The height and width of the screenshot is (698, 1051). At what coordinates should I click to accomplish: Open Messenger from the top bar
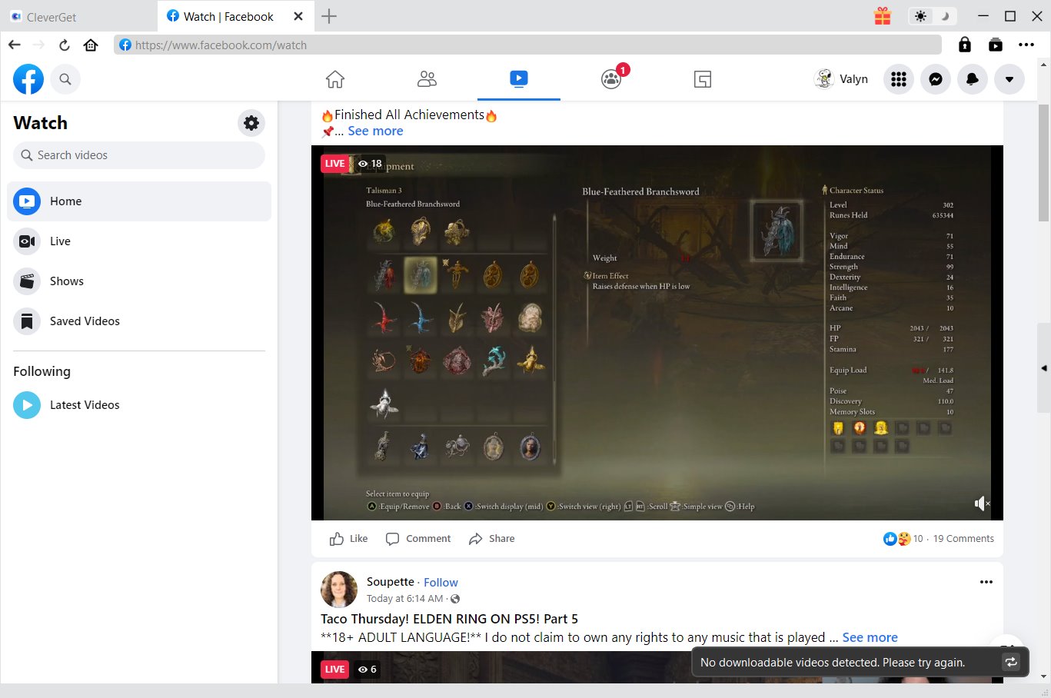[936, 79]
